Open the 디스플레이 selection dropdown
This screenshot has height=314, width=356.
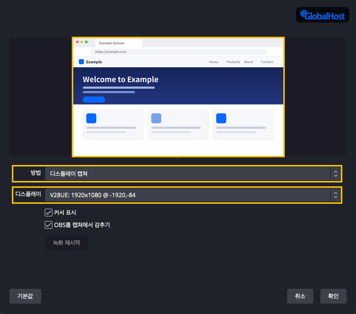187,195
